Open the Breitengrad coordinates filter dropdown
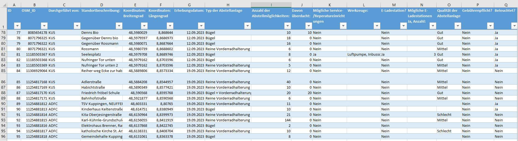Screen dimensions: 518x141 pyautogui.click(x=144, y=26)
